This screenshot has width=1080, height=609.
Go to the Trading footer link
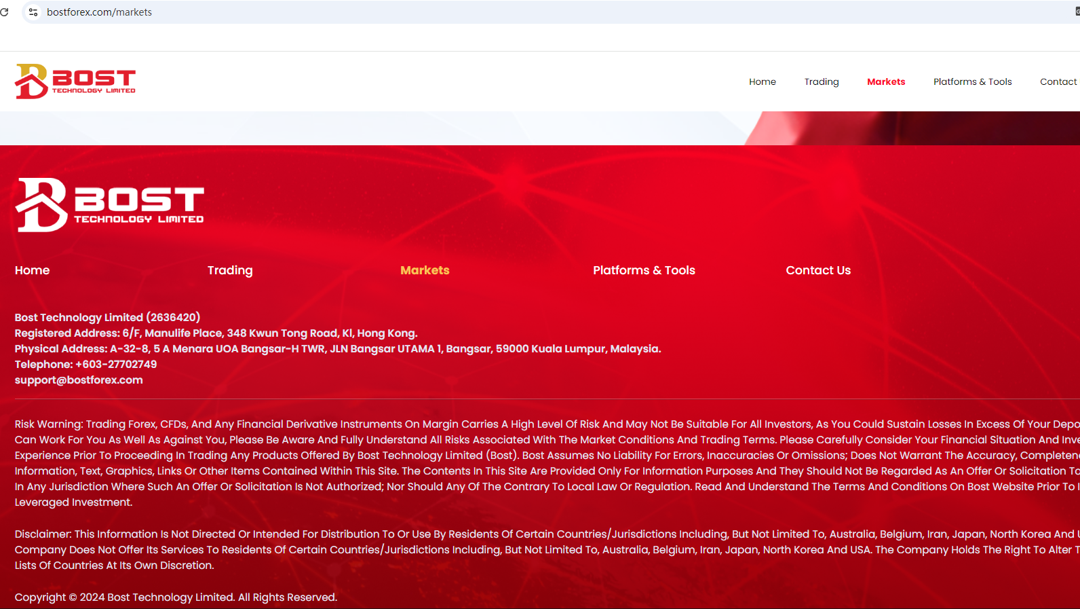(x=230, y=270)
